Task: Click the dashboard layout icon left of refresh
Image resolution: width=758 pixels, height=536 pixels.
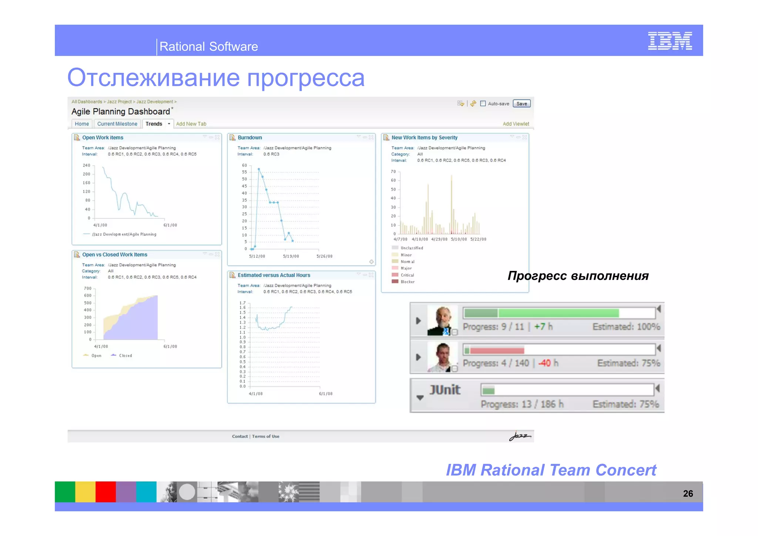Action: click(460, 104)
